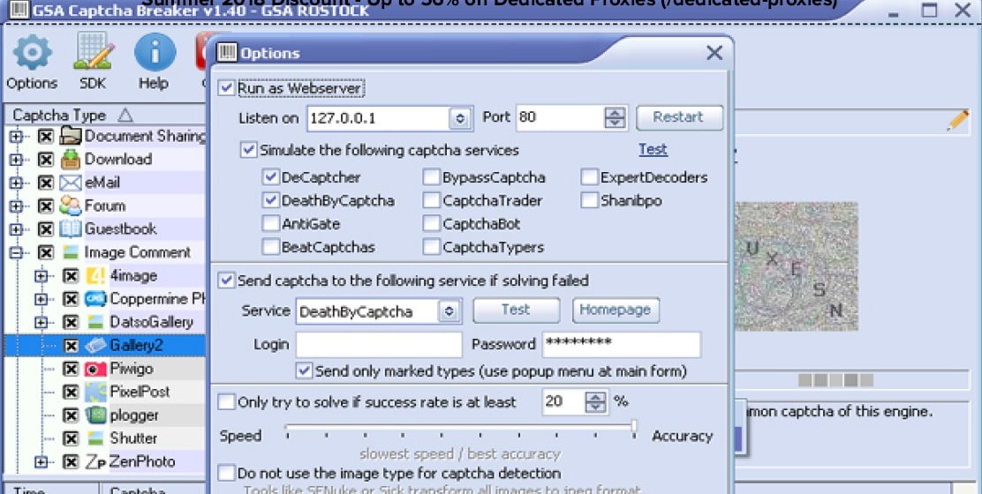Uncheck the DeCaptcher service
This screenshot has height=494, width=982.
point(270,177)
